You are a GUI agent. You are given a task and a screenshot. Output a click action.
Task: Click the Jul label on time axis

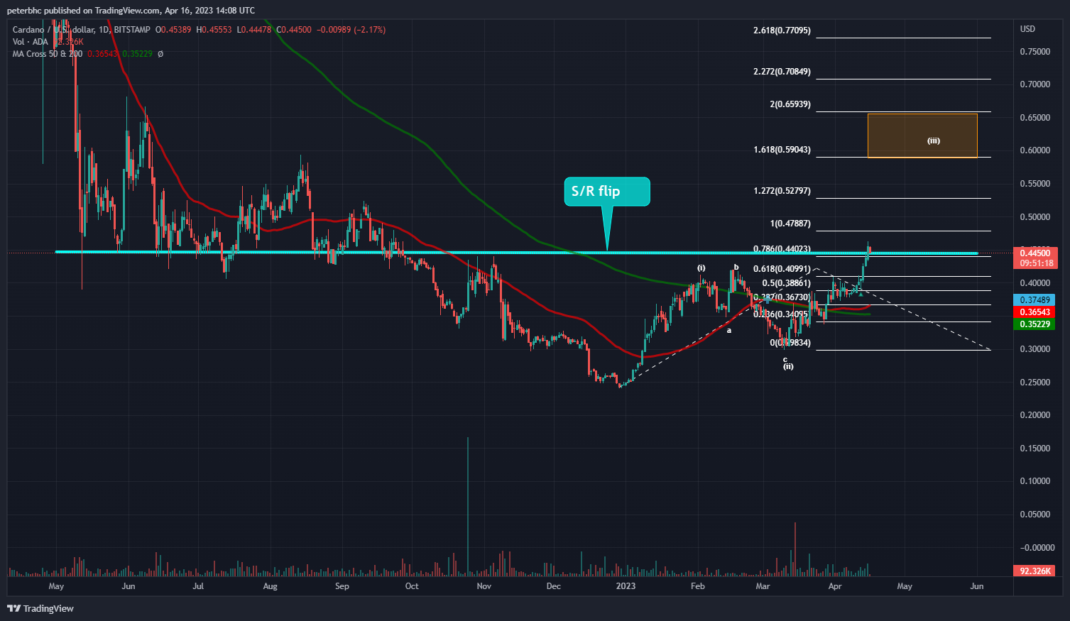point(198,586)
